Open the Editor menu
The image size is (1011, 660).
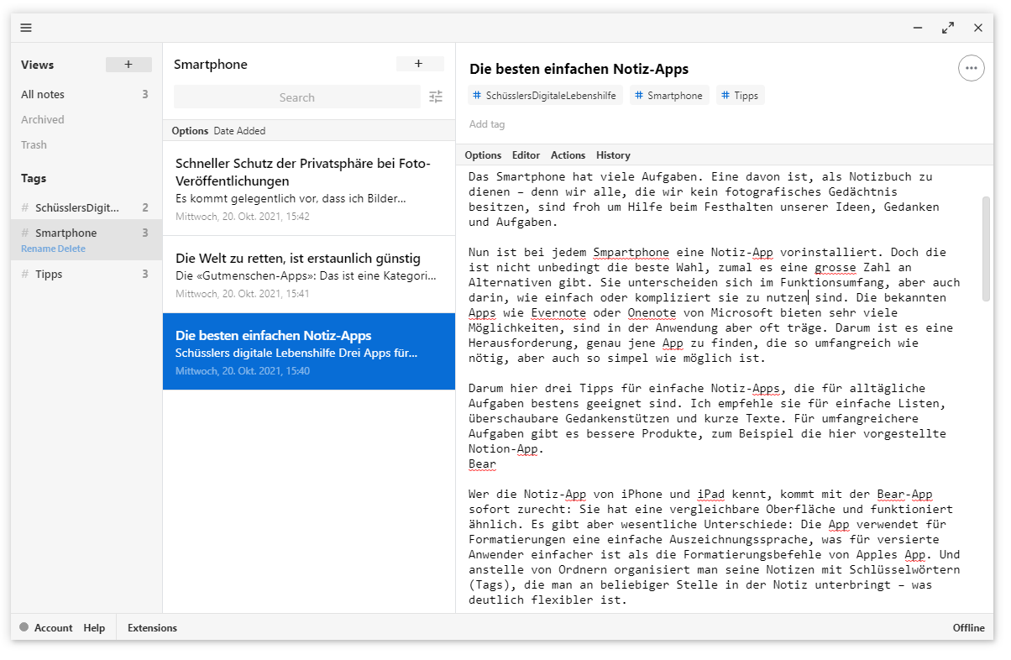[526, 155]
